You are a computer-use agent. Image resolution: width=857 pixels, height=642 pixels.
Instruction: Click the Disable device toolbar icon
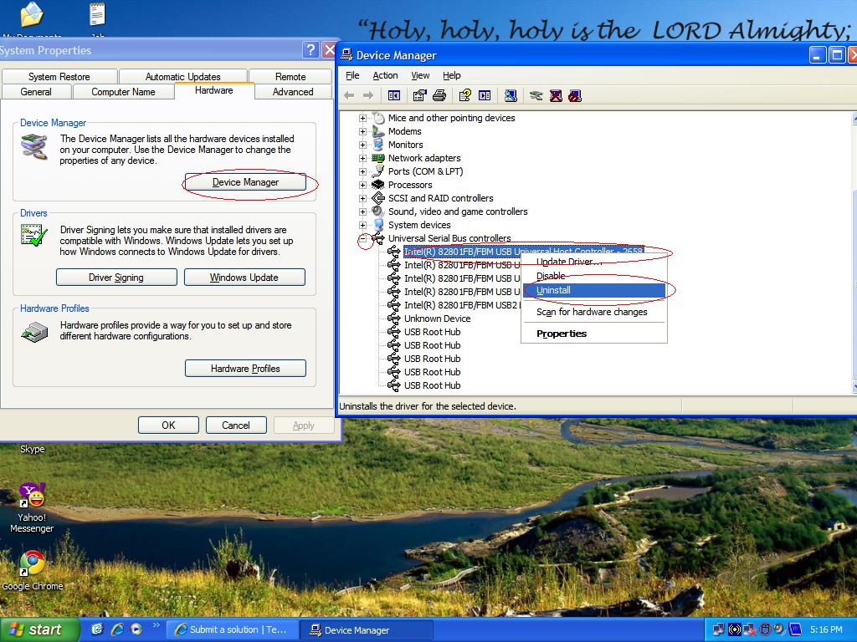click(x=574, y=95)
